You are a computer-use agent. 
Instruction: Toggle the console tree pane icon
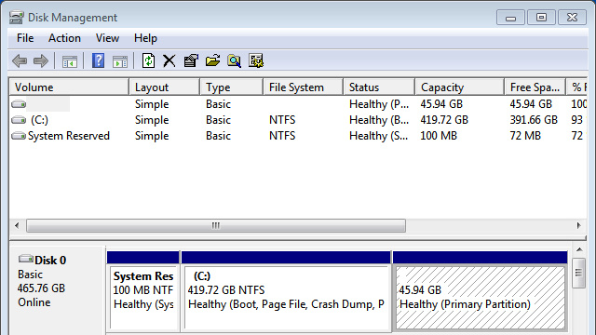70,61
